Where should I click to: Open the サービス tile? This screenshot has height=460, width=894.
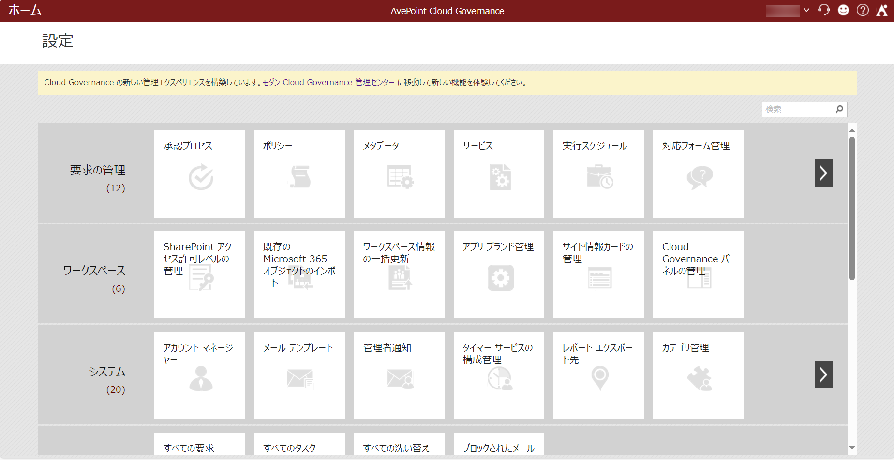coord(499,174)
